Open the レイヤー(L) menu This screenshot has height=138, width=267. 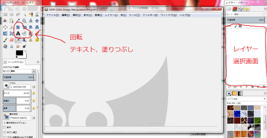(111, 15)
